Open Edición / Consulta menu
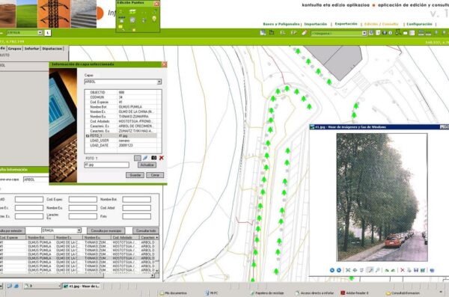This screenshot has width=449, height=297. (x=381, y=24)
